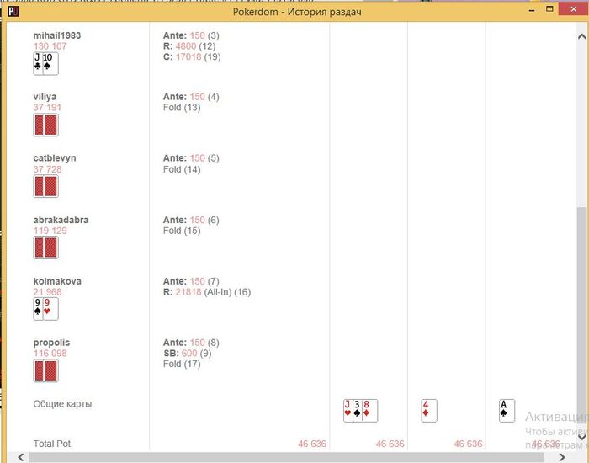Select player name mihail1983

pyautogui.click(x=56, y=35)
